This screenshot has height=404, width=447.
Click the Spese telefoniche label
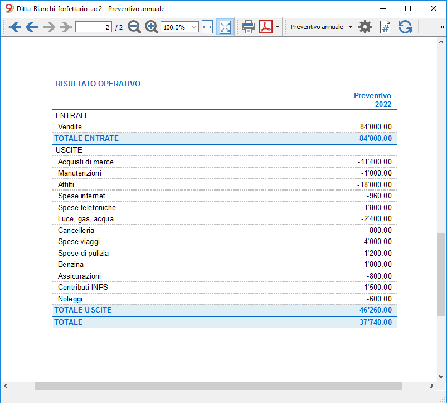click(x=86, y=207)
